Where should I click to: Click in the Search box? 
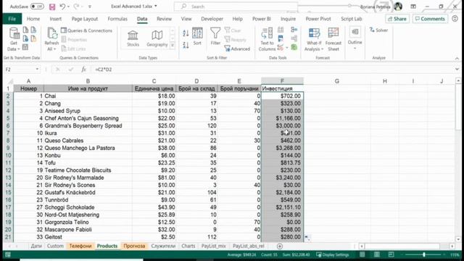tap(236, 7)
